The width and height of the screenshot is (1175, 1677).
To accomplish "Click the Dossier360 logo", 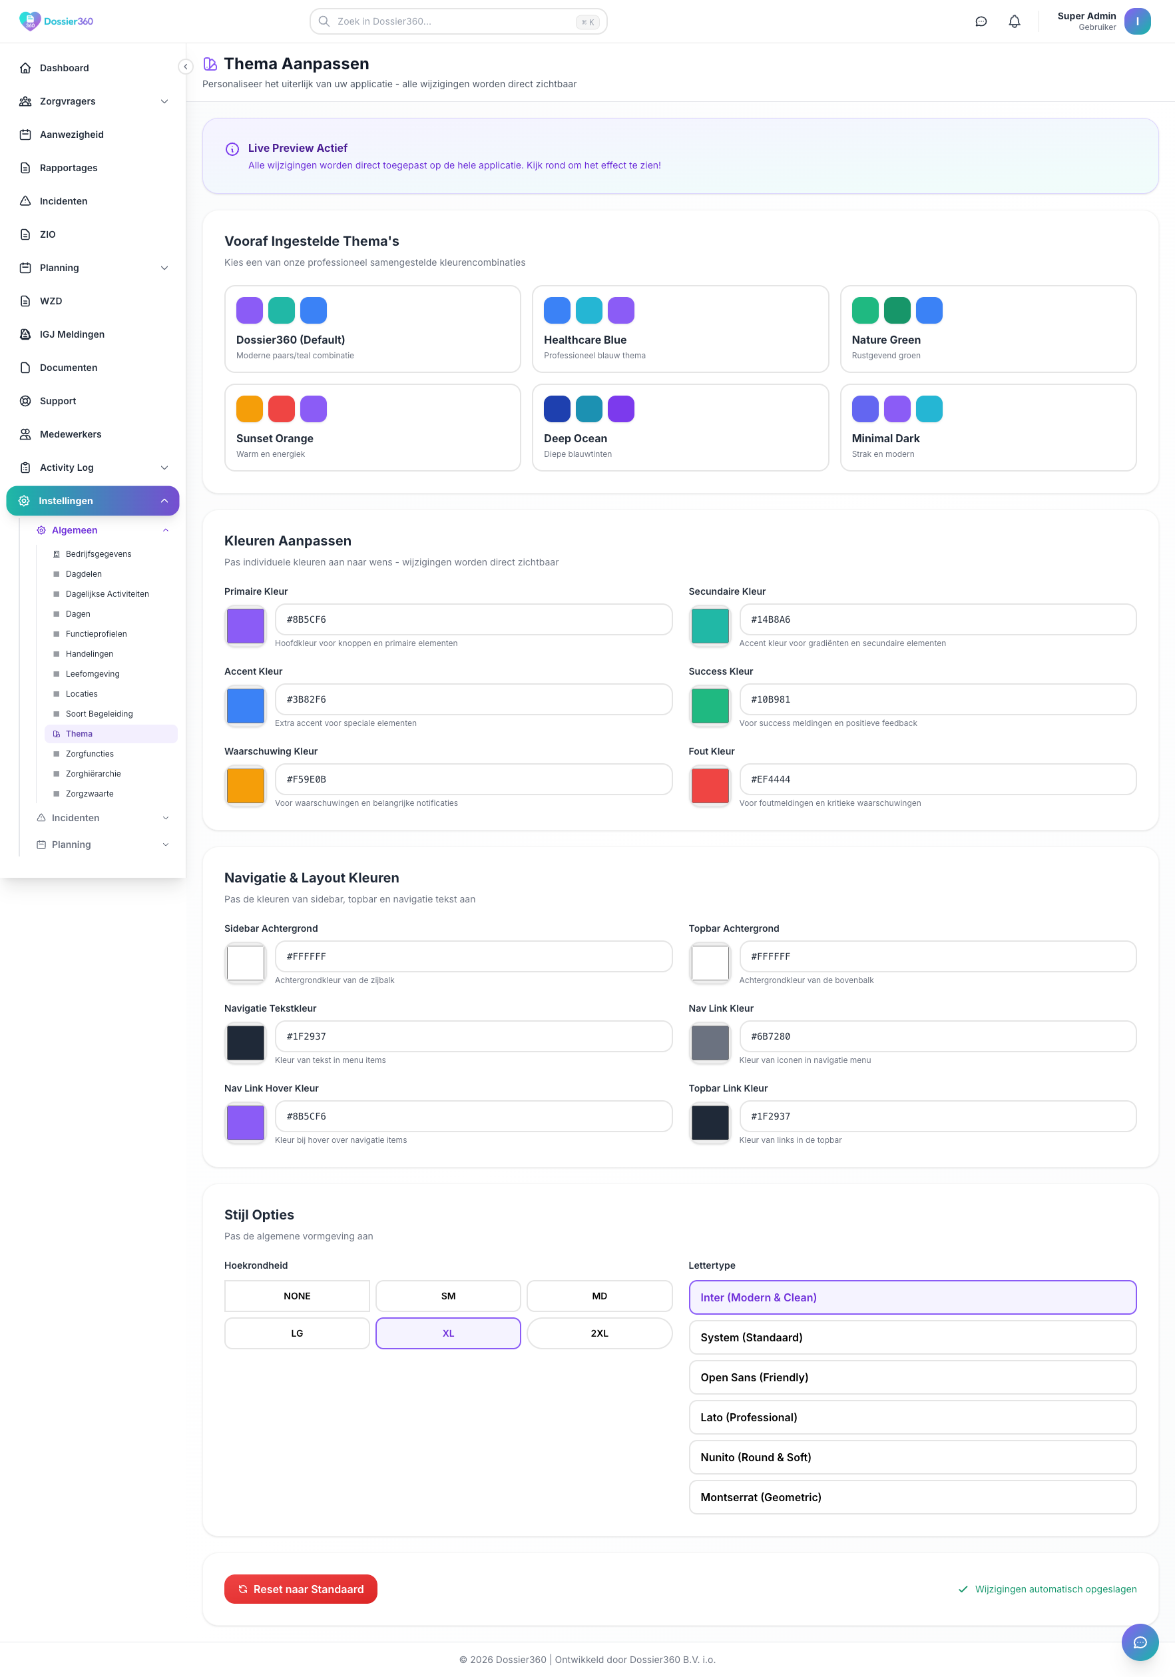I will point(56,21).
